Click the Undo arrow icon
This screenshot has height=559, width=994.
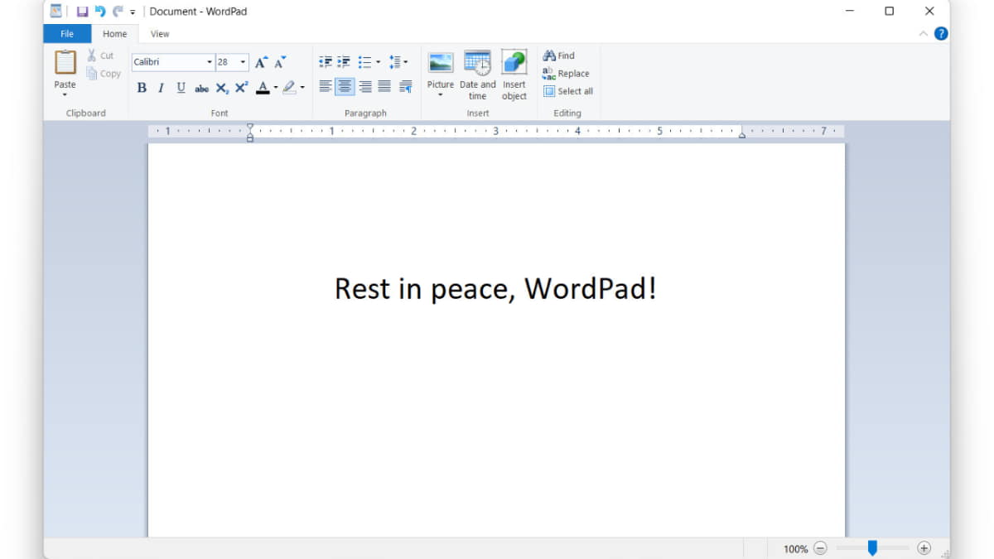click(x=99, y=12)
